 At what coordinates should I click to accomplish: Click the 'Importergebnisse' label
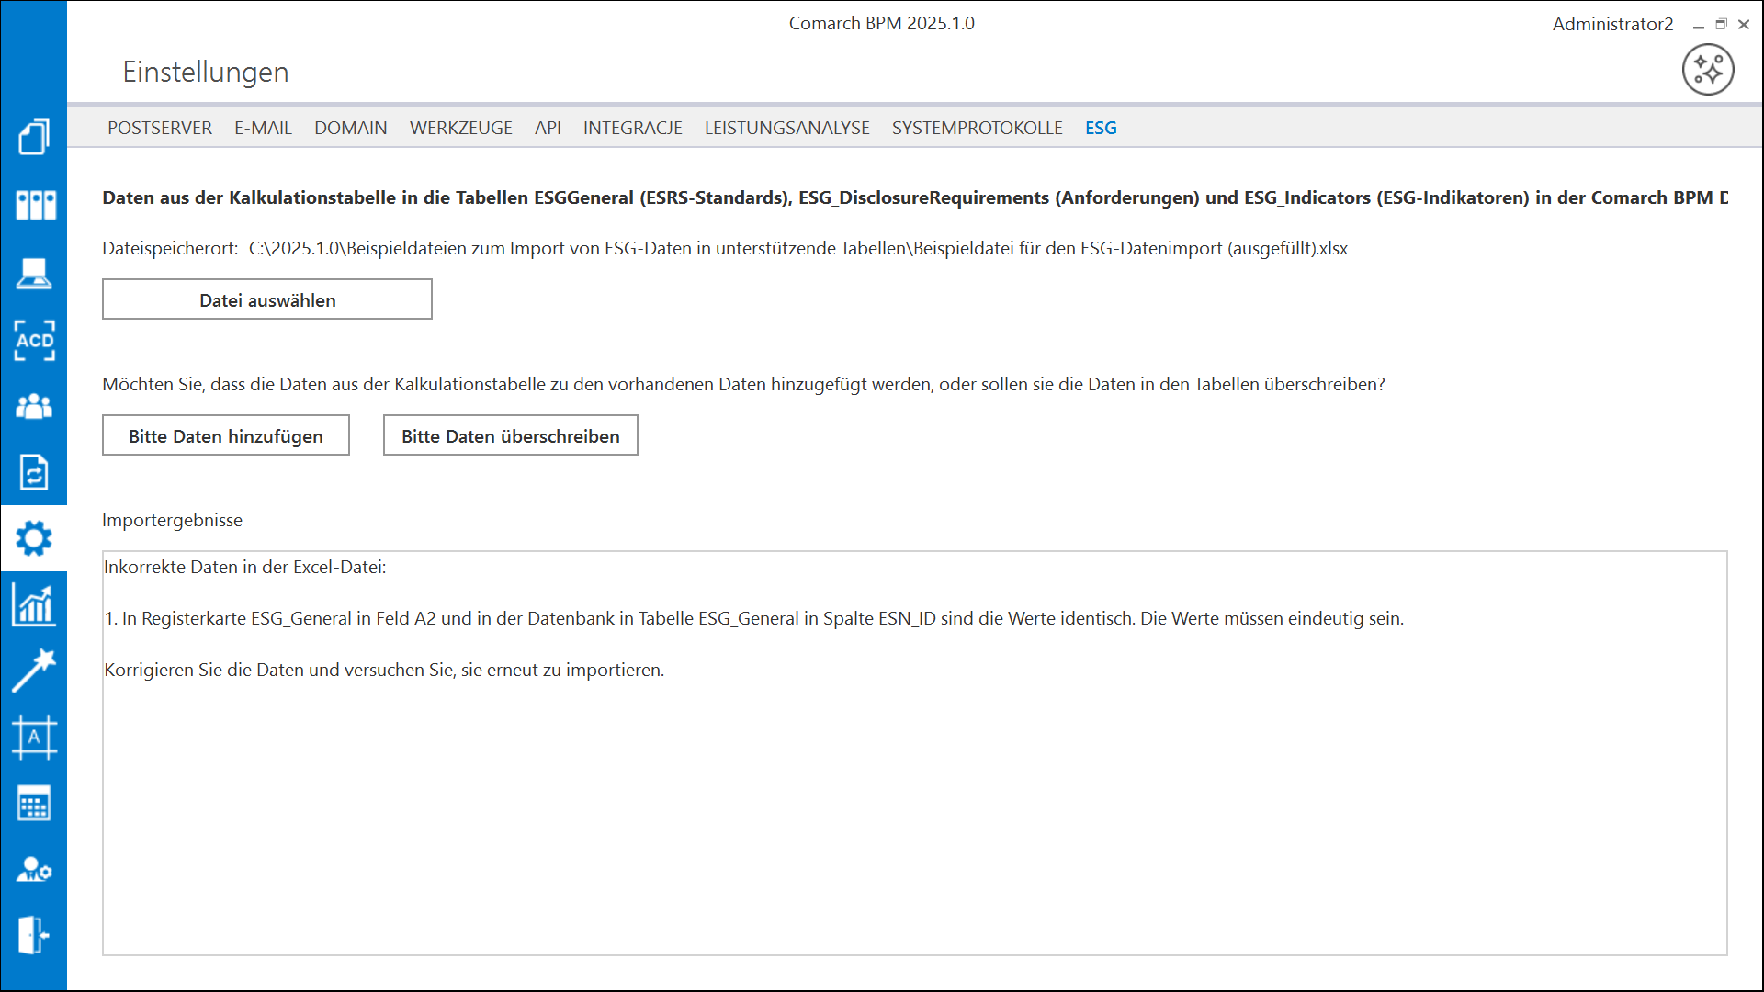click(x=173, y=520)
